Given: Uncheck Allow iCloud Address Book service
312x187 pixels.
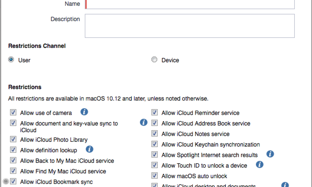Looking at the screenshot, I should [154, 123].
